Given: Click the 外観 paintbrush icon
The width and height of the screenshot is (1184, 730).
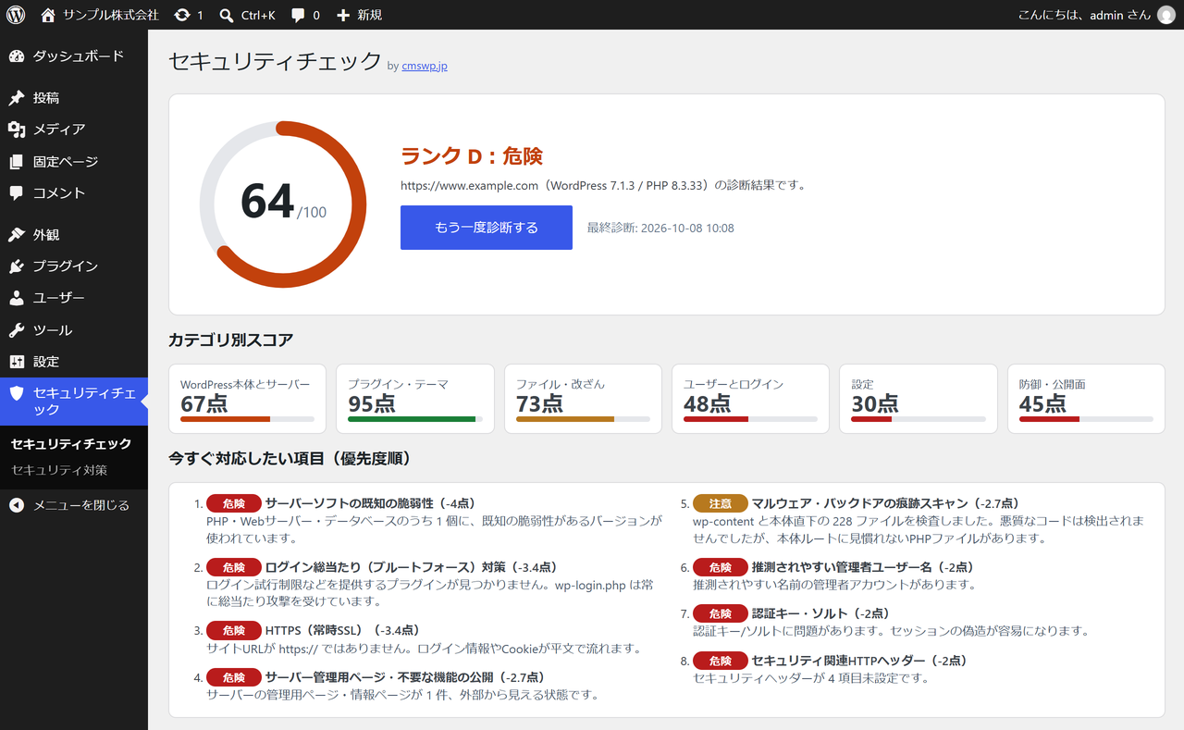Looking at the screenshot, I should point(17,235).
